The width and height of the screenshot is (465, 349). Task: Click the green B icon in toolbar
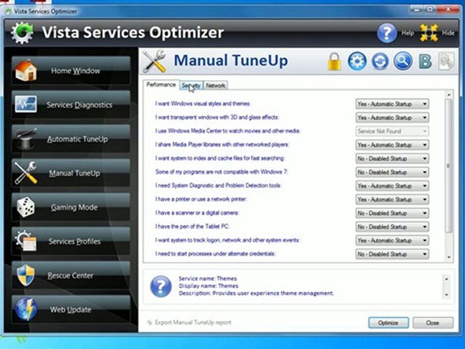click(425, 62)
